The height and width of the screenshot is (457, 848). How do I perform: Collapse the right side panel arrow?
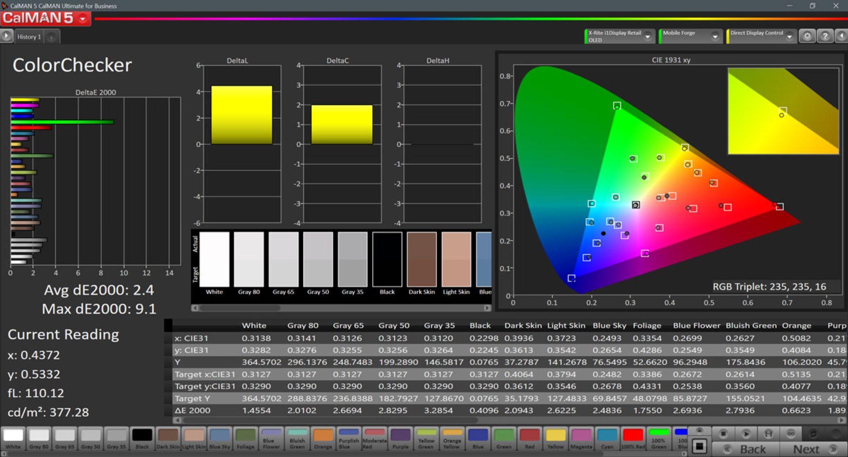point(842,36)
